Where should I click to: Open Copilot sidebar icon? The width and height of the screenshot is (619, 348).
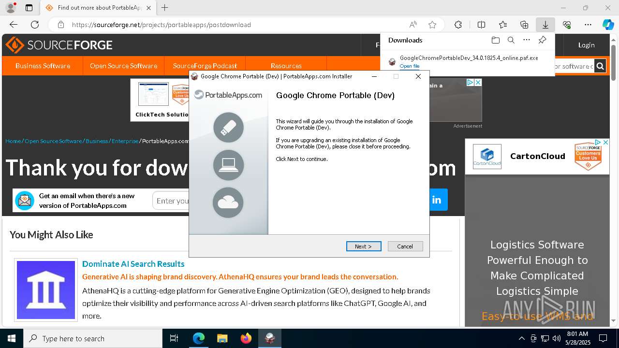coord(608,25)
